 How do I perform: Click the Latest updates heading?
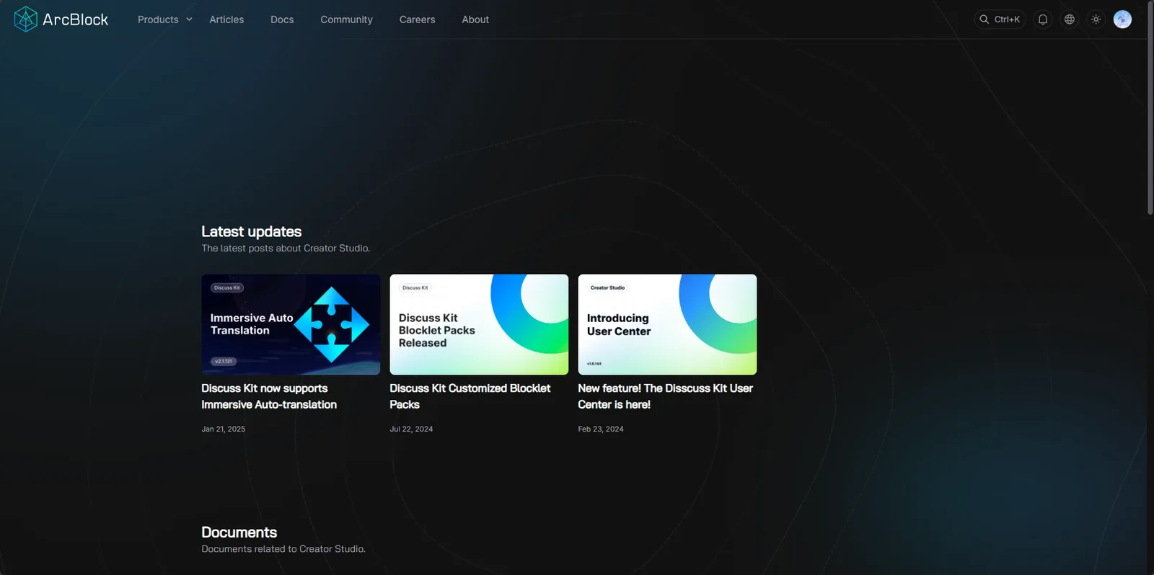(x=252, y=231)
